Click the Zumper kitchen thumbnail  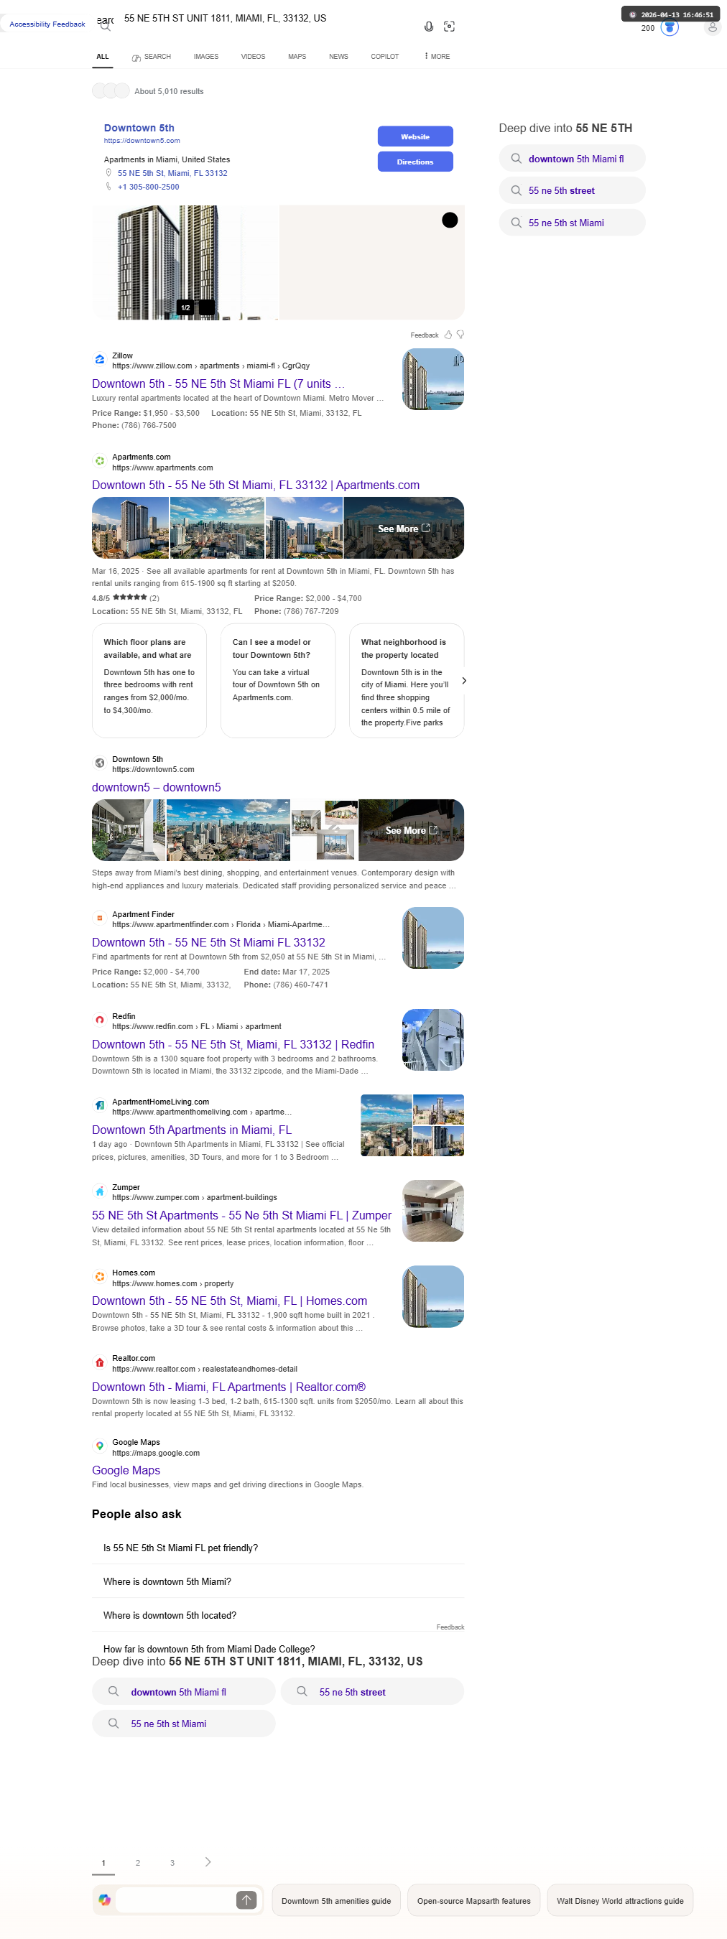click(x=432, y=1210)
